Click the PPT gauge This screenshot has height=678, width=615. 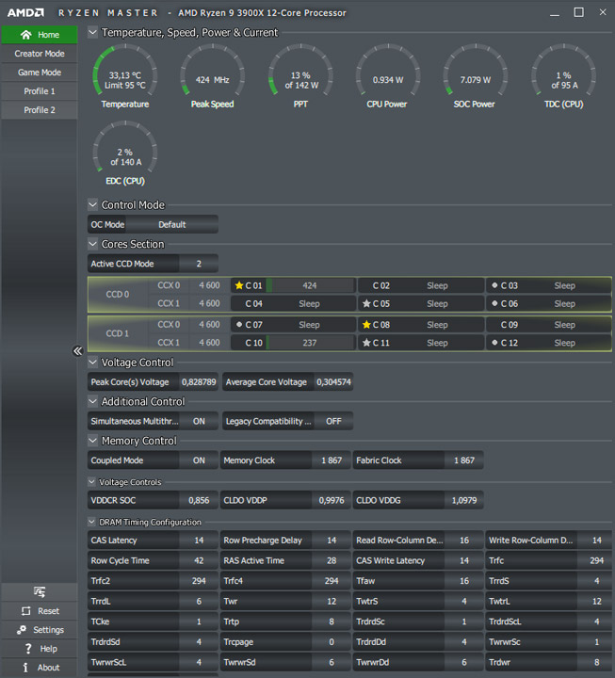tap(301, 76)
